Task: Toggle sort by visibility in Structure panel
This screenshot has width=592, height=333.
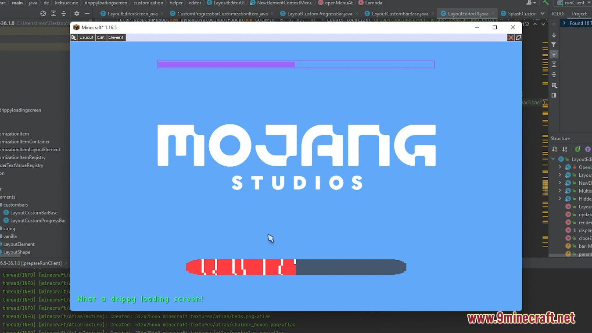Action: point(555,149)
